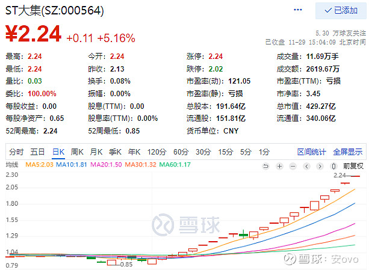Pan chart left with left chevron
This screenshot has height=270, width=369.
click(x=306, y=167)
